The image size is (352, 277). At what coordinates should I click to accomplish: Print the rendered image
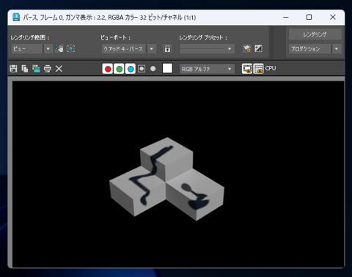(48, 69)
